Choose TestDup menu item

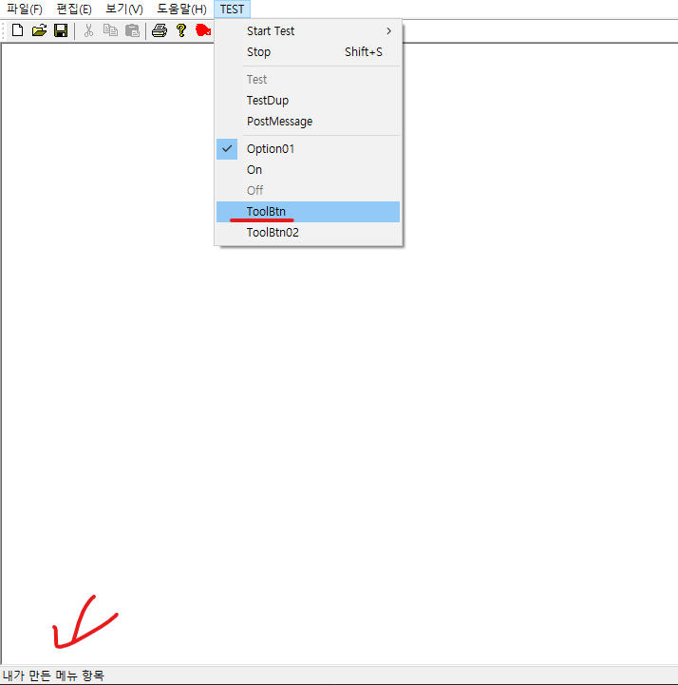pos(309,101)
